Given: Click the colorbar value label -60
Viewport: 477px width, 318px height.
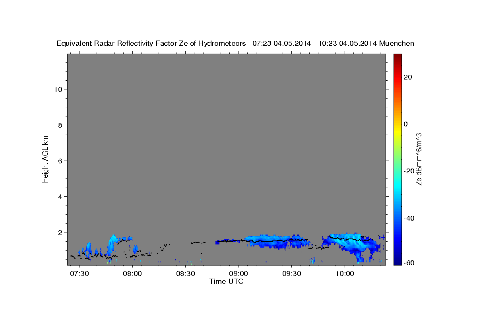Looking at the screenshot, I should tap(408, 263).
